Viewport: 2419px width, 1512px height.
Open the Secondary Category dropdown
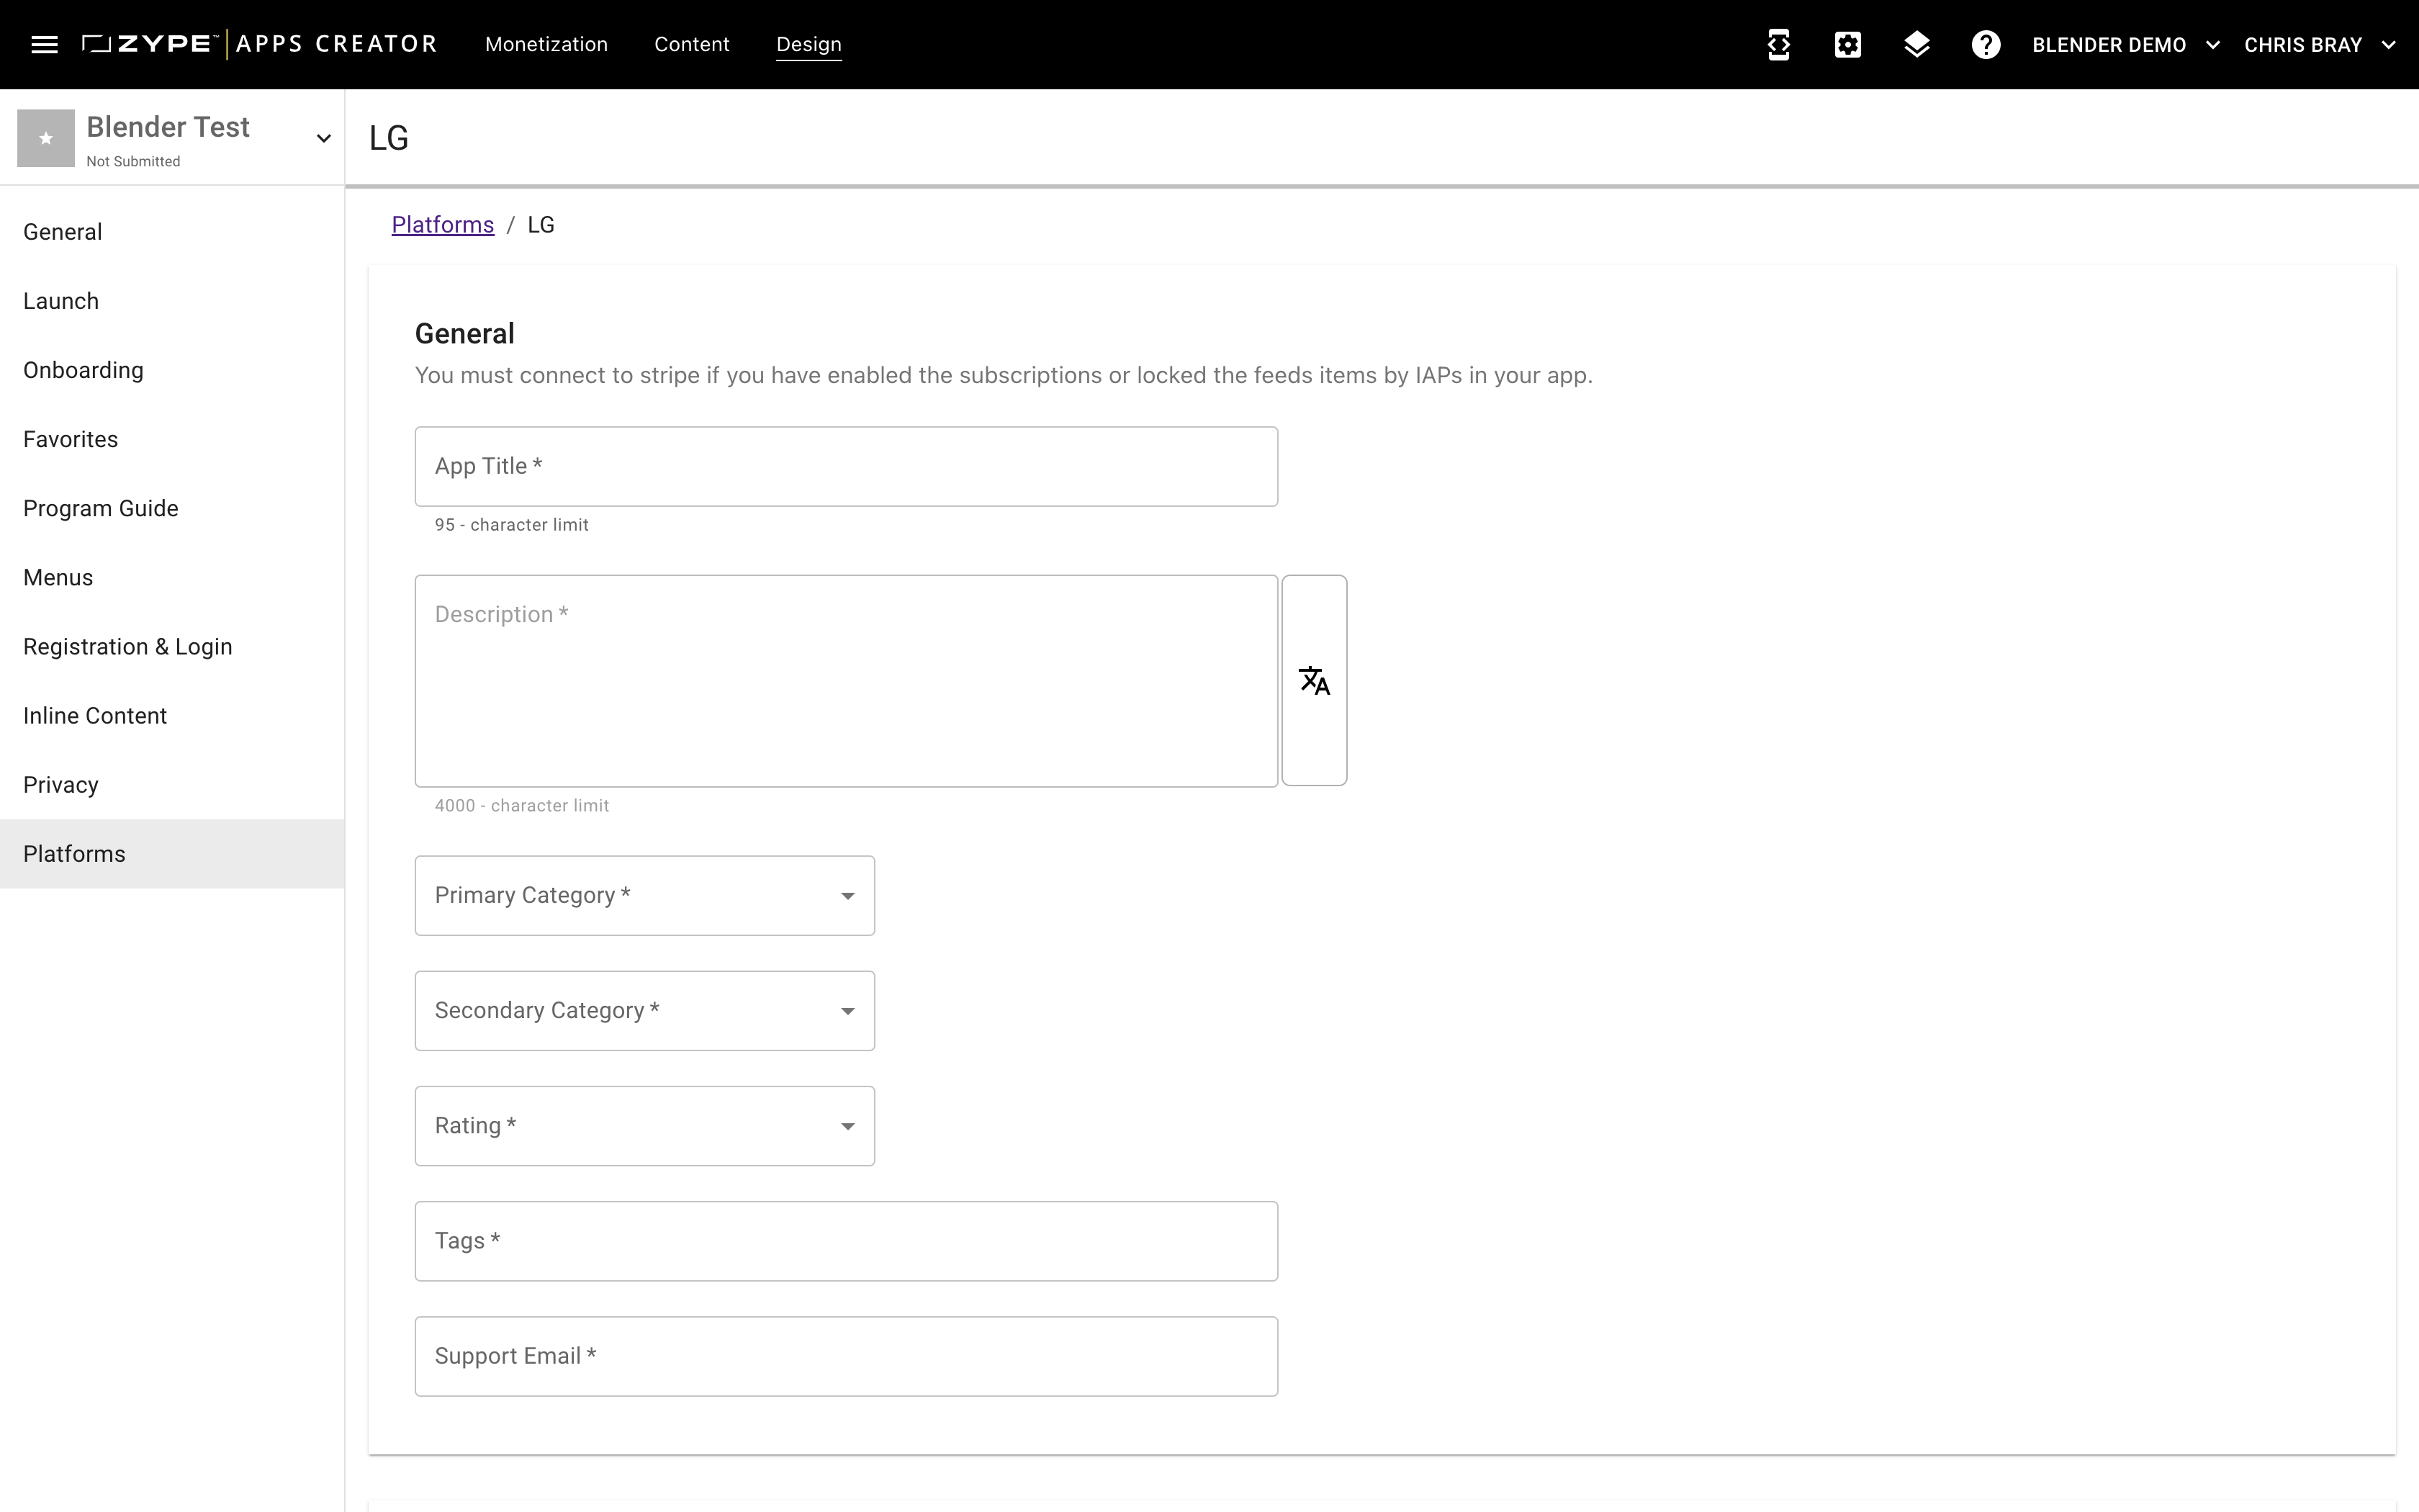coord(645,1010)
